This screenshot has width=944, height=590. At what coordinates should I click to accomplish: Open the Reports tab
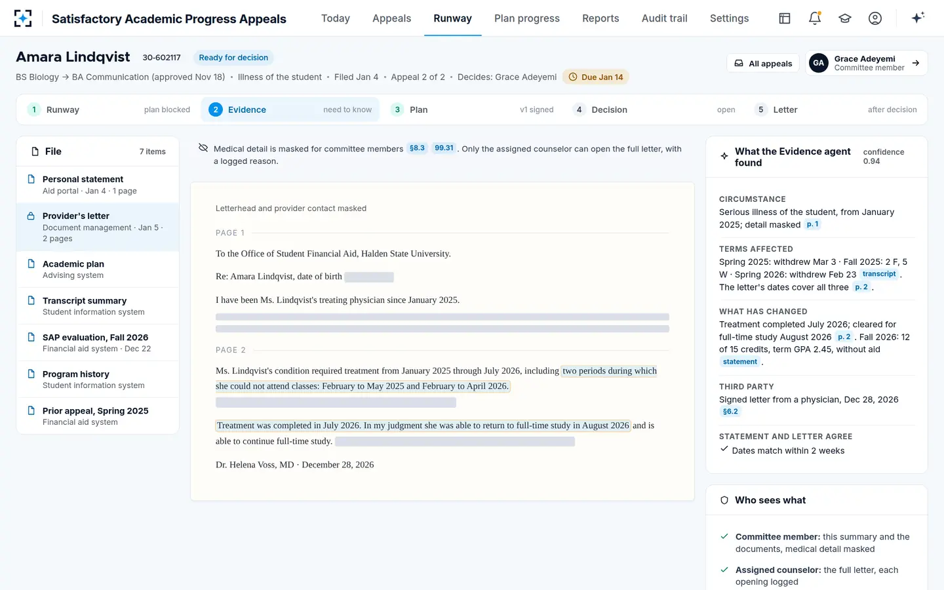click(600, 18)
